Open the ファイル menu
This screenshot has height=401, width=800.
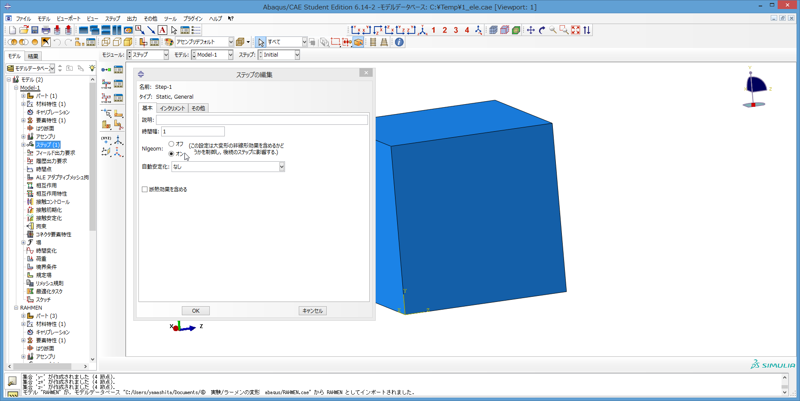click(x=23, y=18)
